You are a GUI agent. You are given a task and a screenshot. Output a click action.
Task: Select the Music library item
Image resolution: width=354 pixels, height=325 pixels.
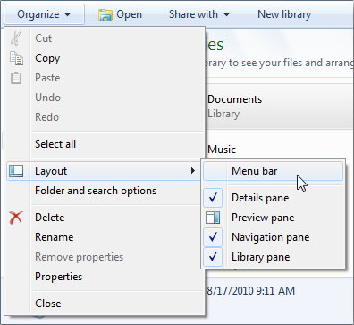pos(222,150)
